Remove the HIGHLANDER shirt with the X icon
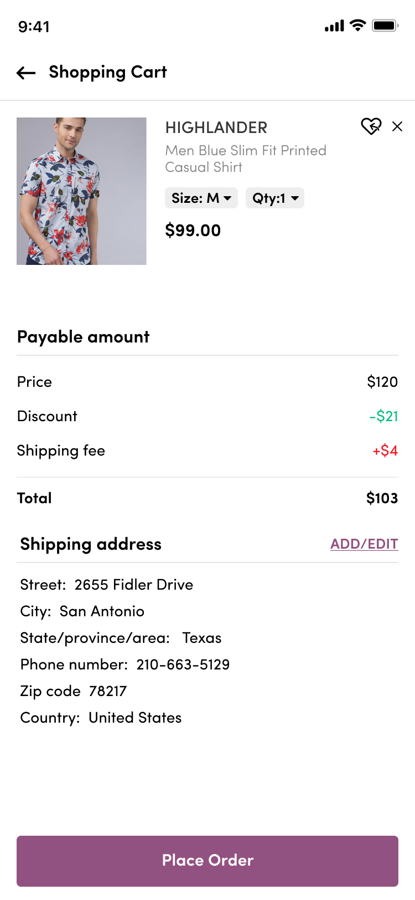 point(397,126)
